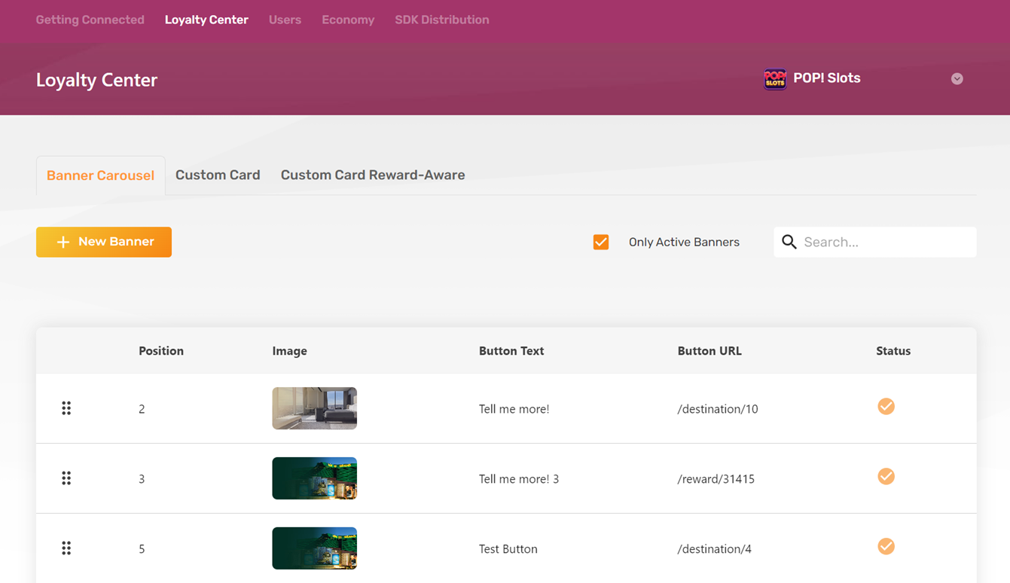Click the search magnifier icon

coord(789,242)
